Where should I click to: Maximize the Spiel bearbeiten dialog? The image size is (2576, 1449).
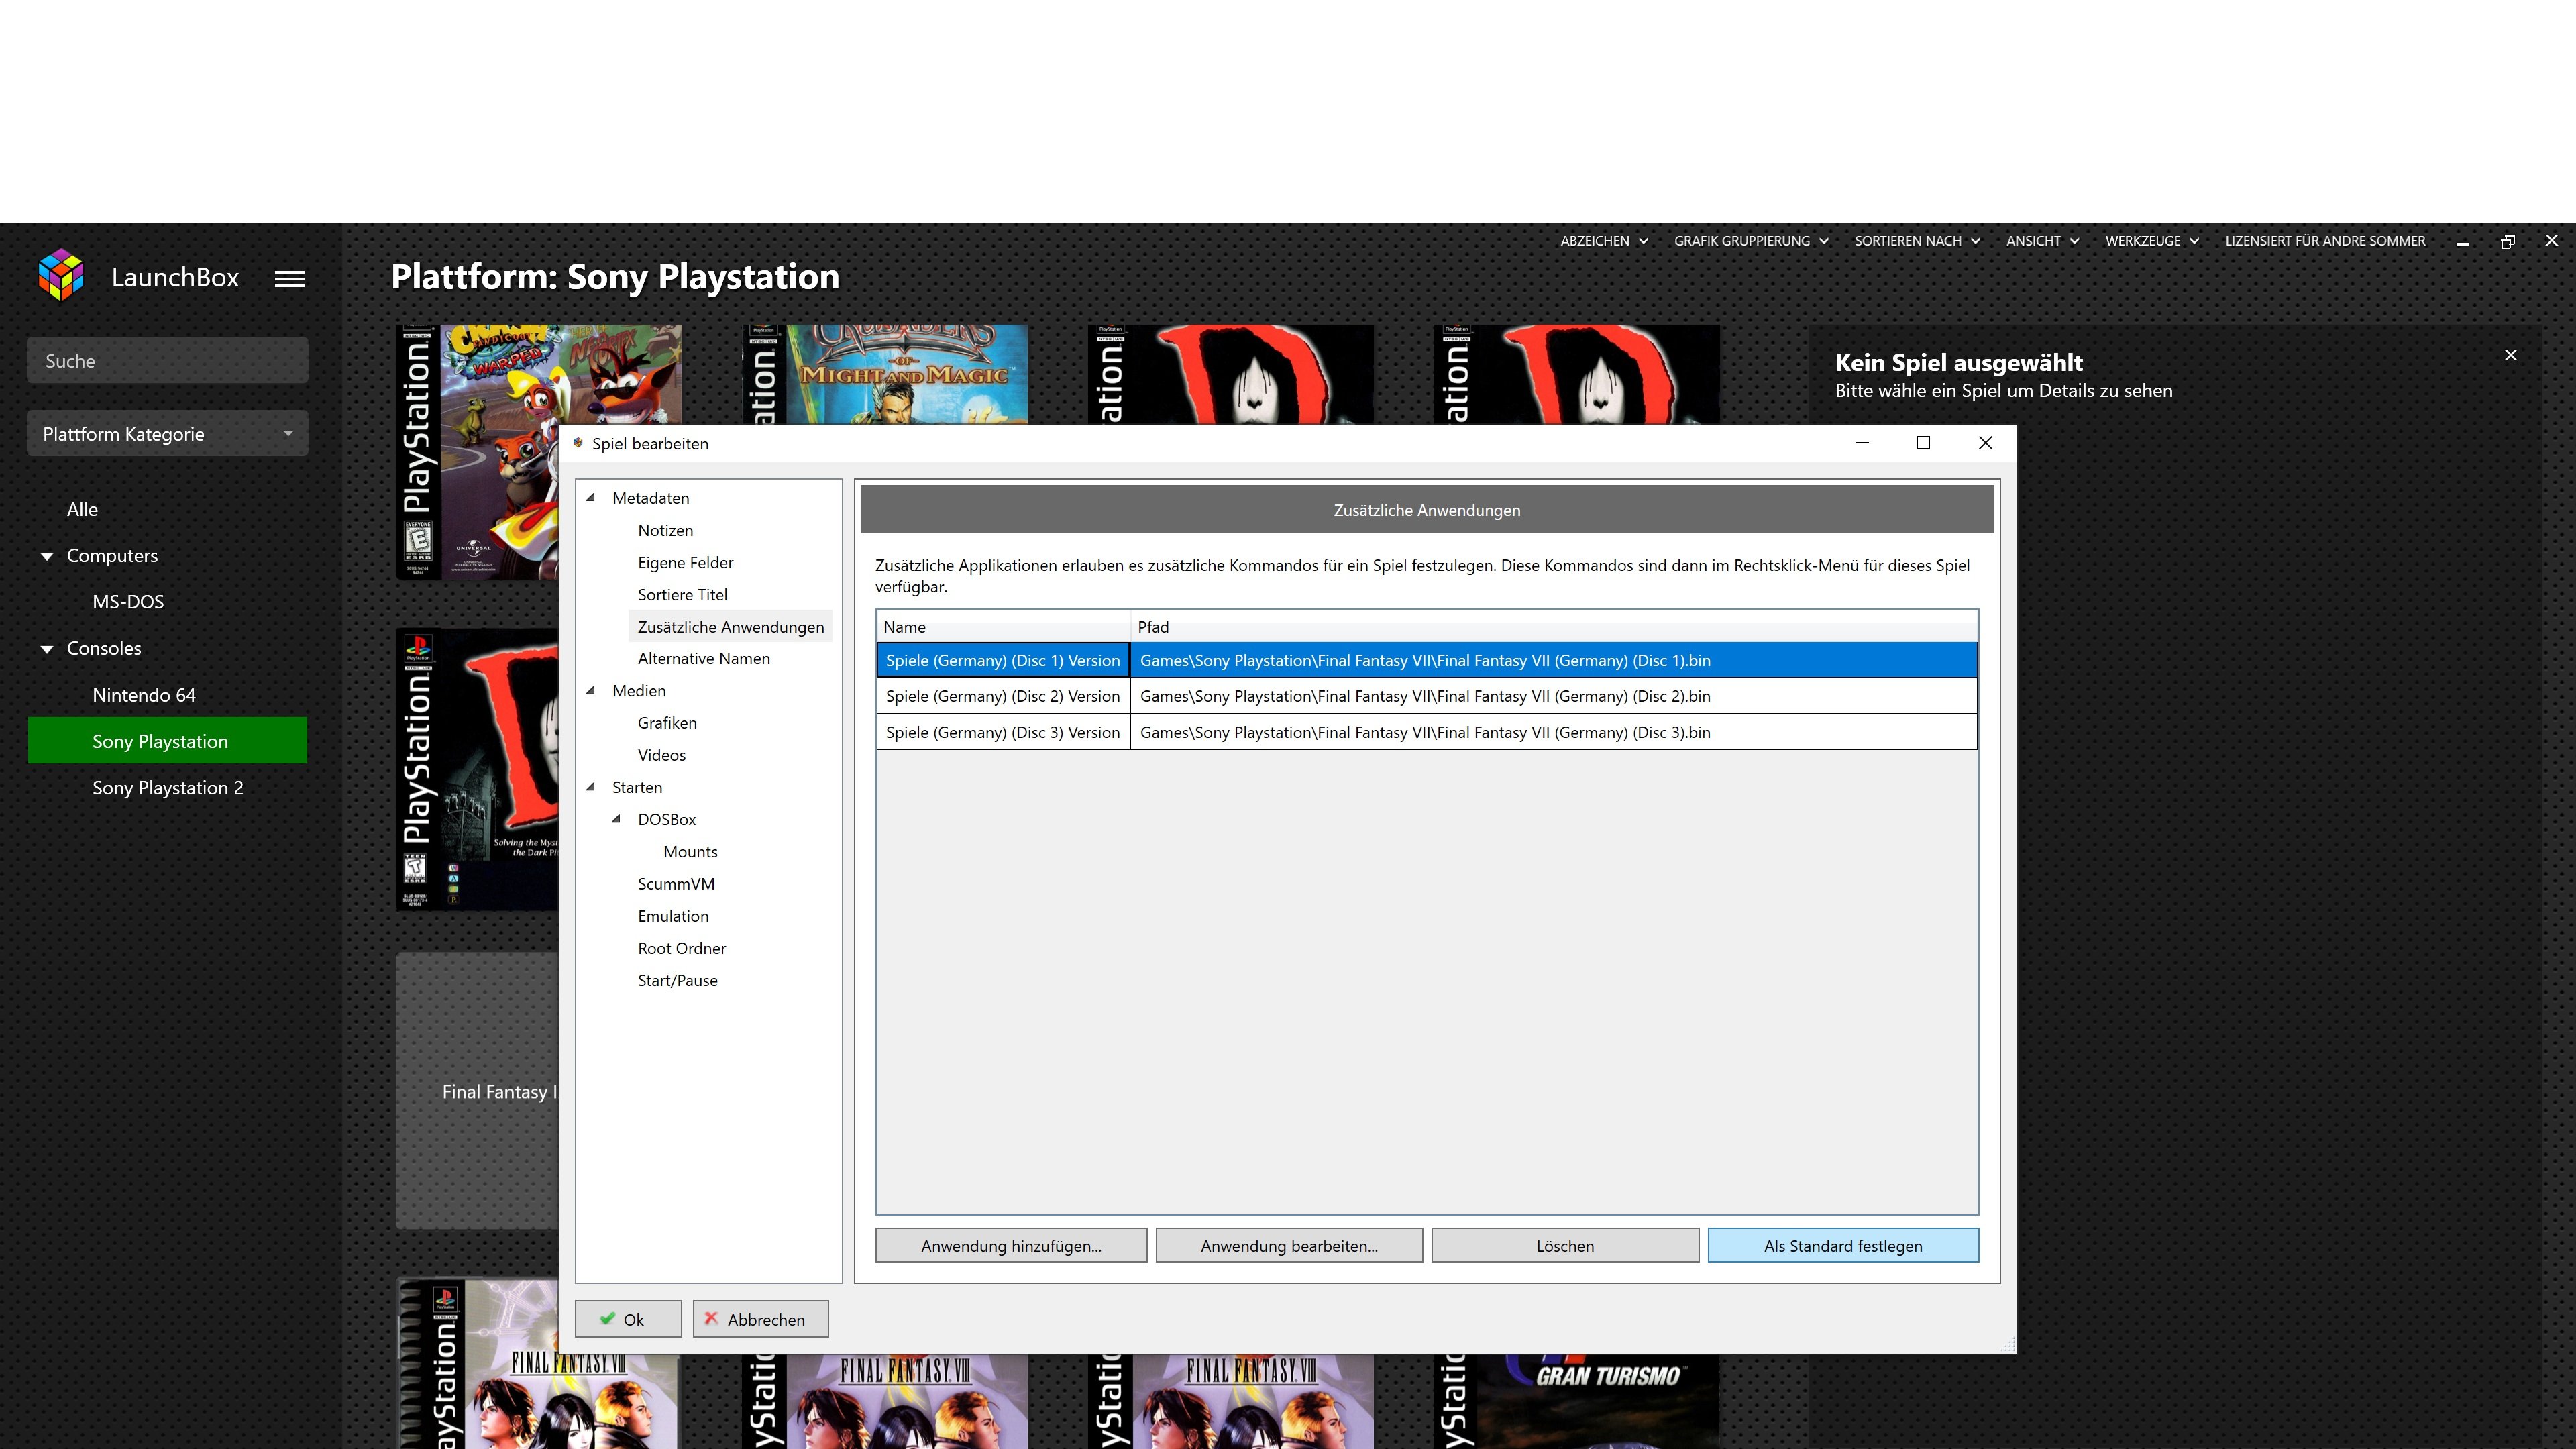[1923, 443]
